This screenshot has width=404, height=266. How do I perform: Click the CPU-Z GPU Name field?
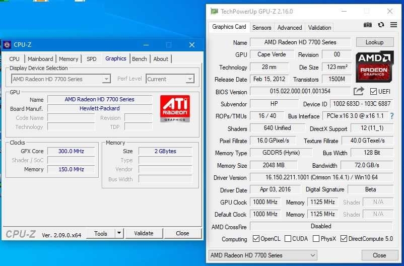point(100,99)
